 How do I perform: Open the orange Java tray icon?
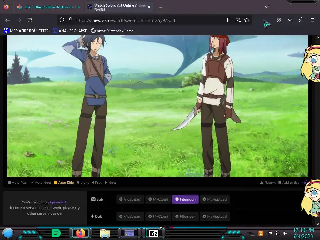pos(261,233)
